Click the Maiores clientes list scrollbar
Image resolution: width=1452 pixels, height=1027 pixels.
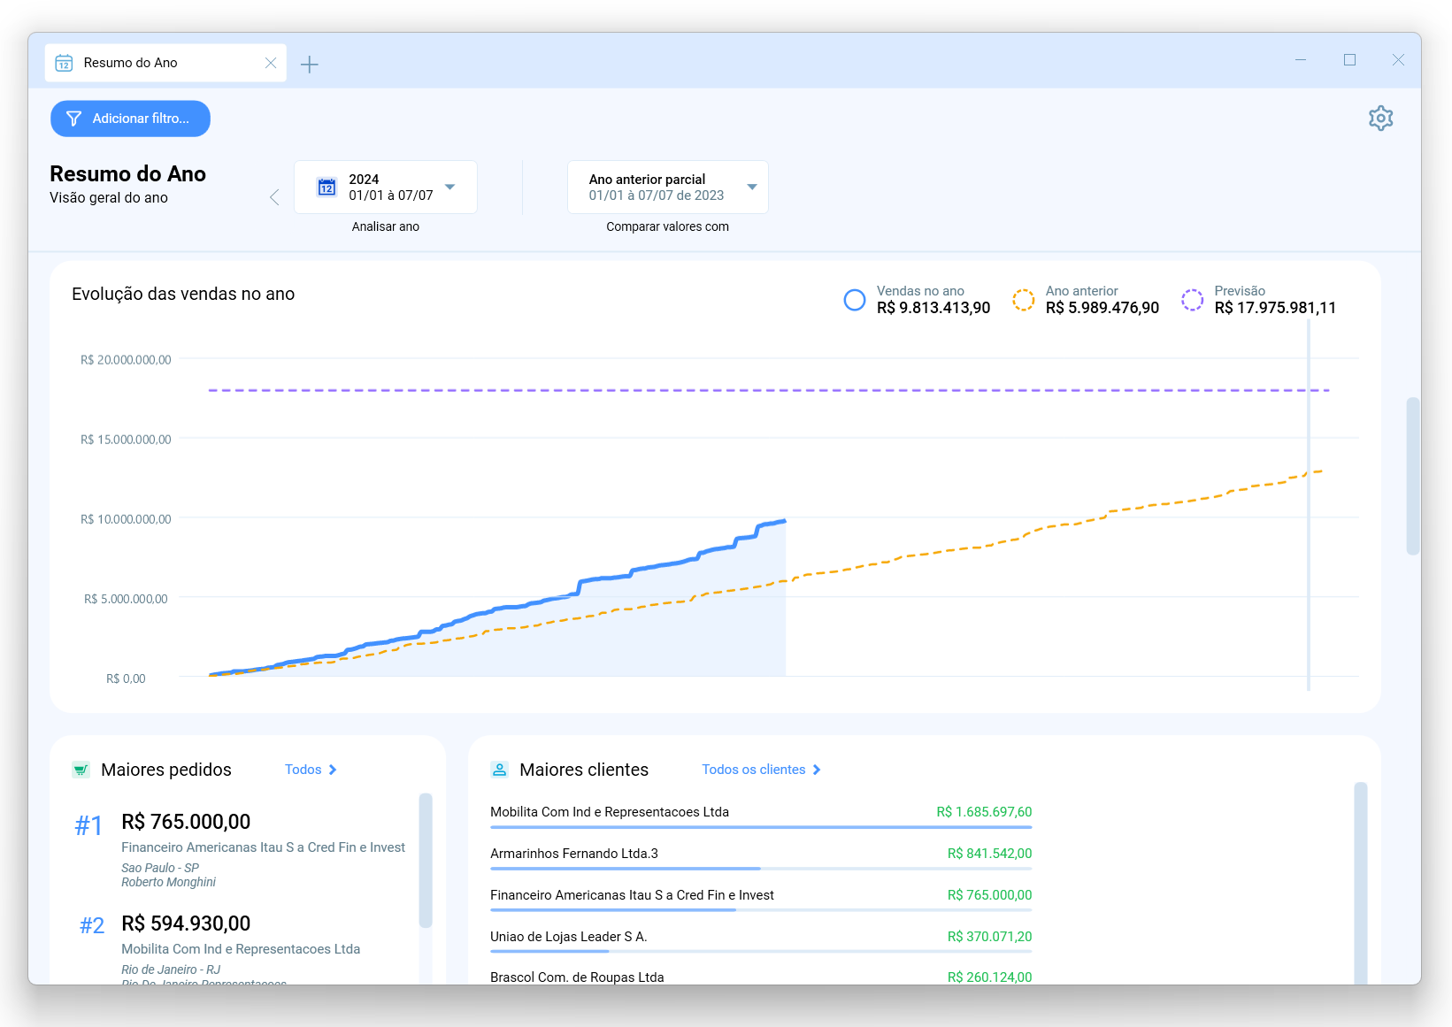pyautogui.click(x=1360, y=883)
